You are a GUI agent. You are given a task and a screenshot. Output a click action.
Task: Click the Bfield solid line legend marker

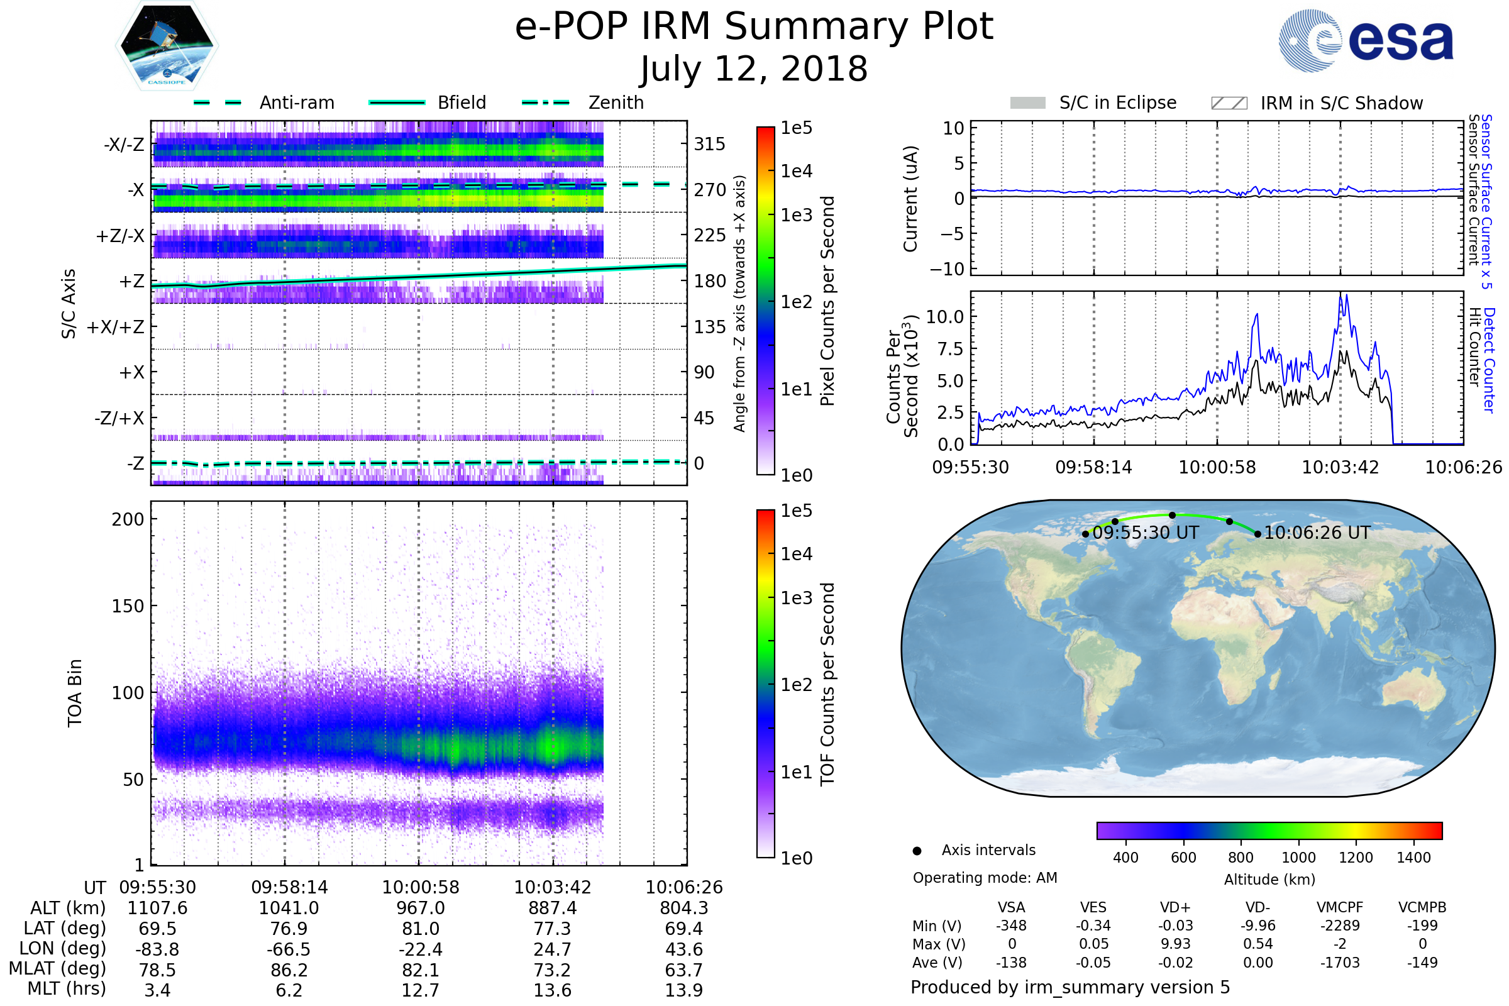click(397, 102)
